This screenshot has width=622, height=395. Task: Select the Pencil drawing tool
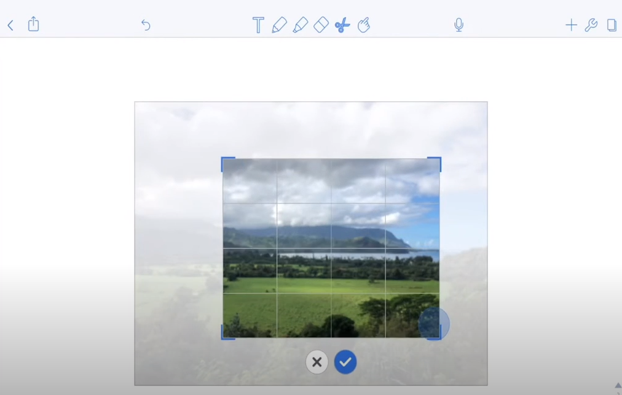[x=279, y=25]
